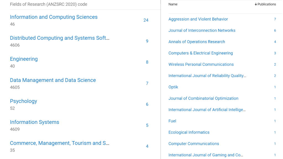Open Distributed Computing and Systems Software field

(x=60, y=38)
